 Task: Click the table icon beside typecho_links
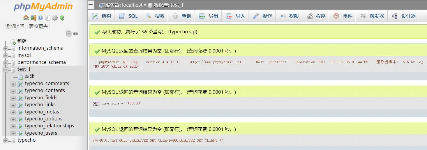coord(20,105)
